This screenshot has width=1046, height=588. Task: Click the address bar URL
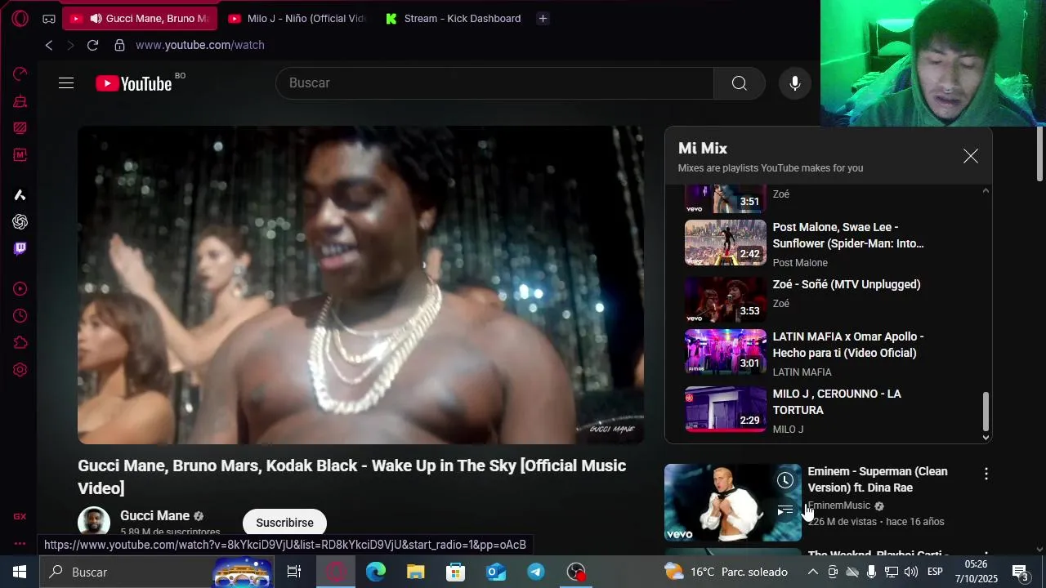click(200, 45)
